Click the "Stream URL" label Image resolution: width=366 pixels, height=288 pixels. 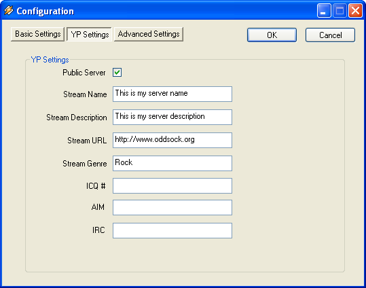[x=87, y=141]
